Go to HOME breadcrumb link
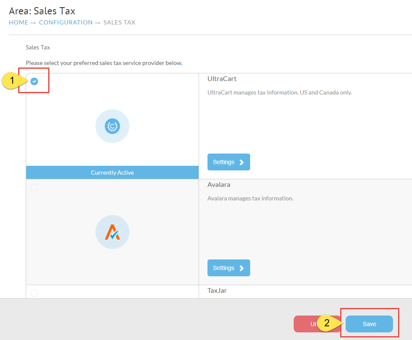 click(x=19, y=22)
